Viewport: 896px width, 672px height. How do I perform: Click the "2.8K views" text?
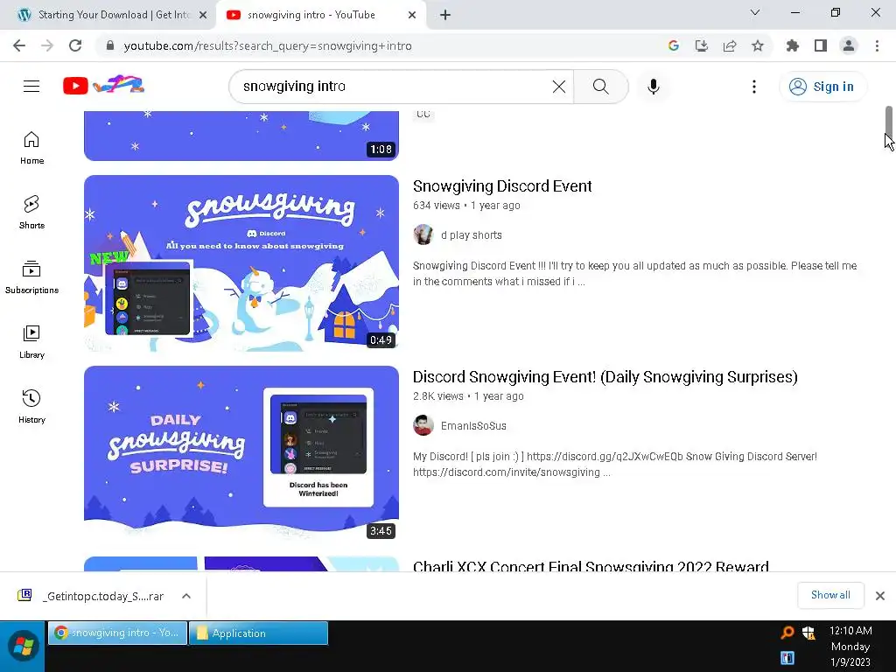click(x=437, y=396)
